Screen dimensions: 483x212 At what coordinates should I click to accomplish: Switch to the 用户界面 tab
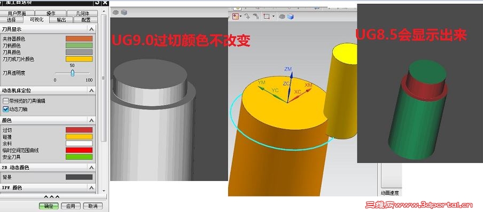point(17,13)
